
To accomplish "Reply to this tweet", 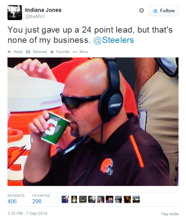I will (x=15, y=52).
